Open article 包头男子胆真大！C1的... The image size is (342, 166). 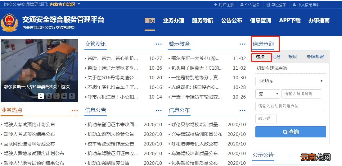pos(197,68)
